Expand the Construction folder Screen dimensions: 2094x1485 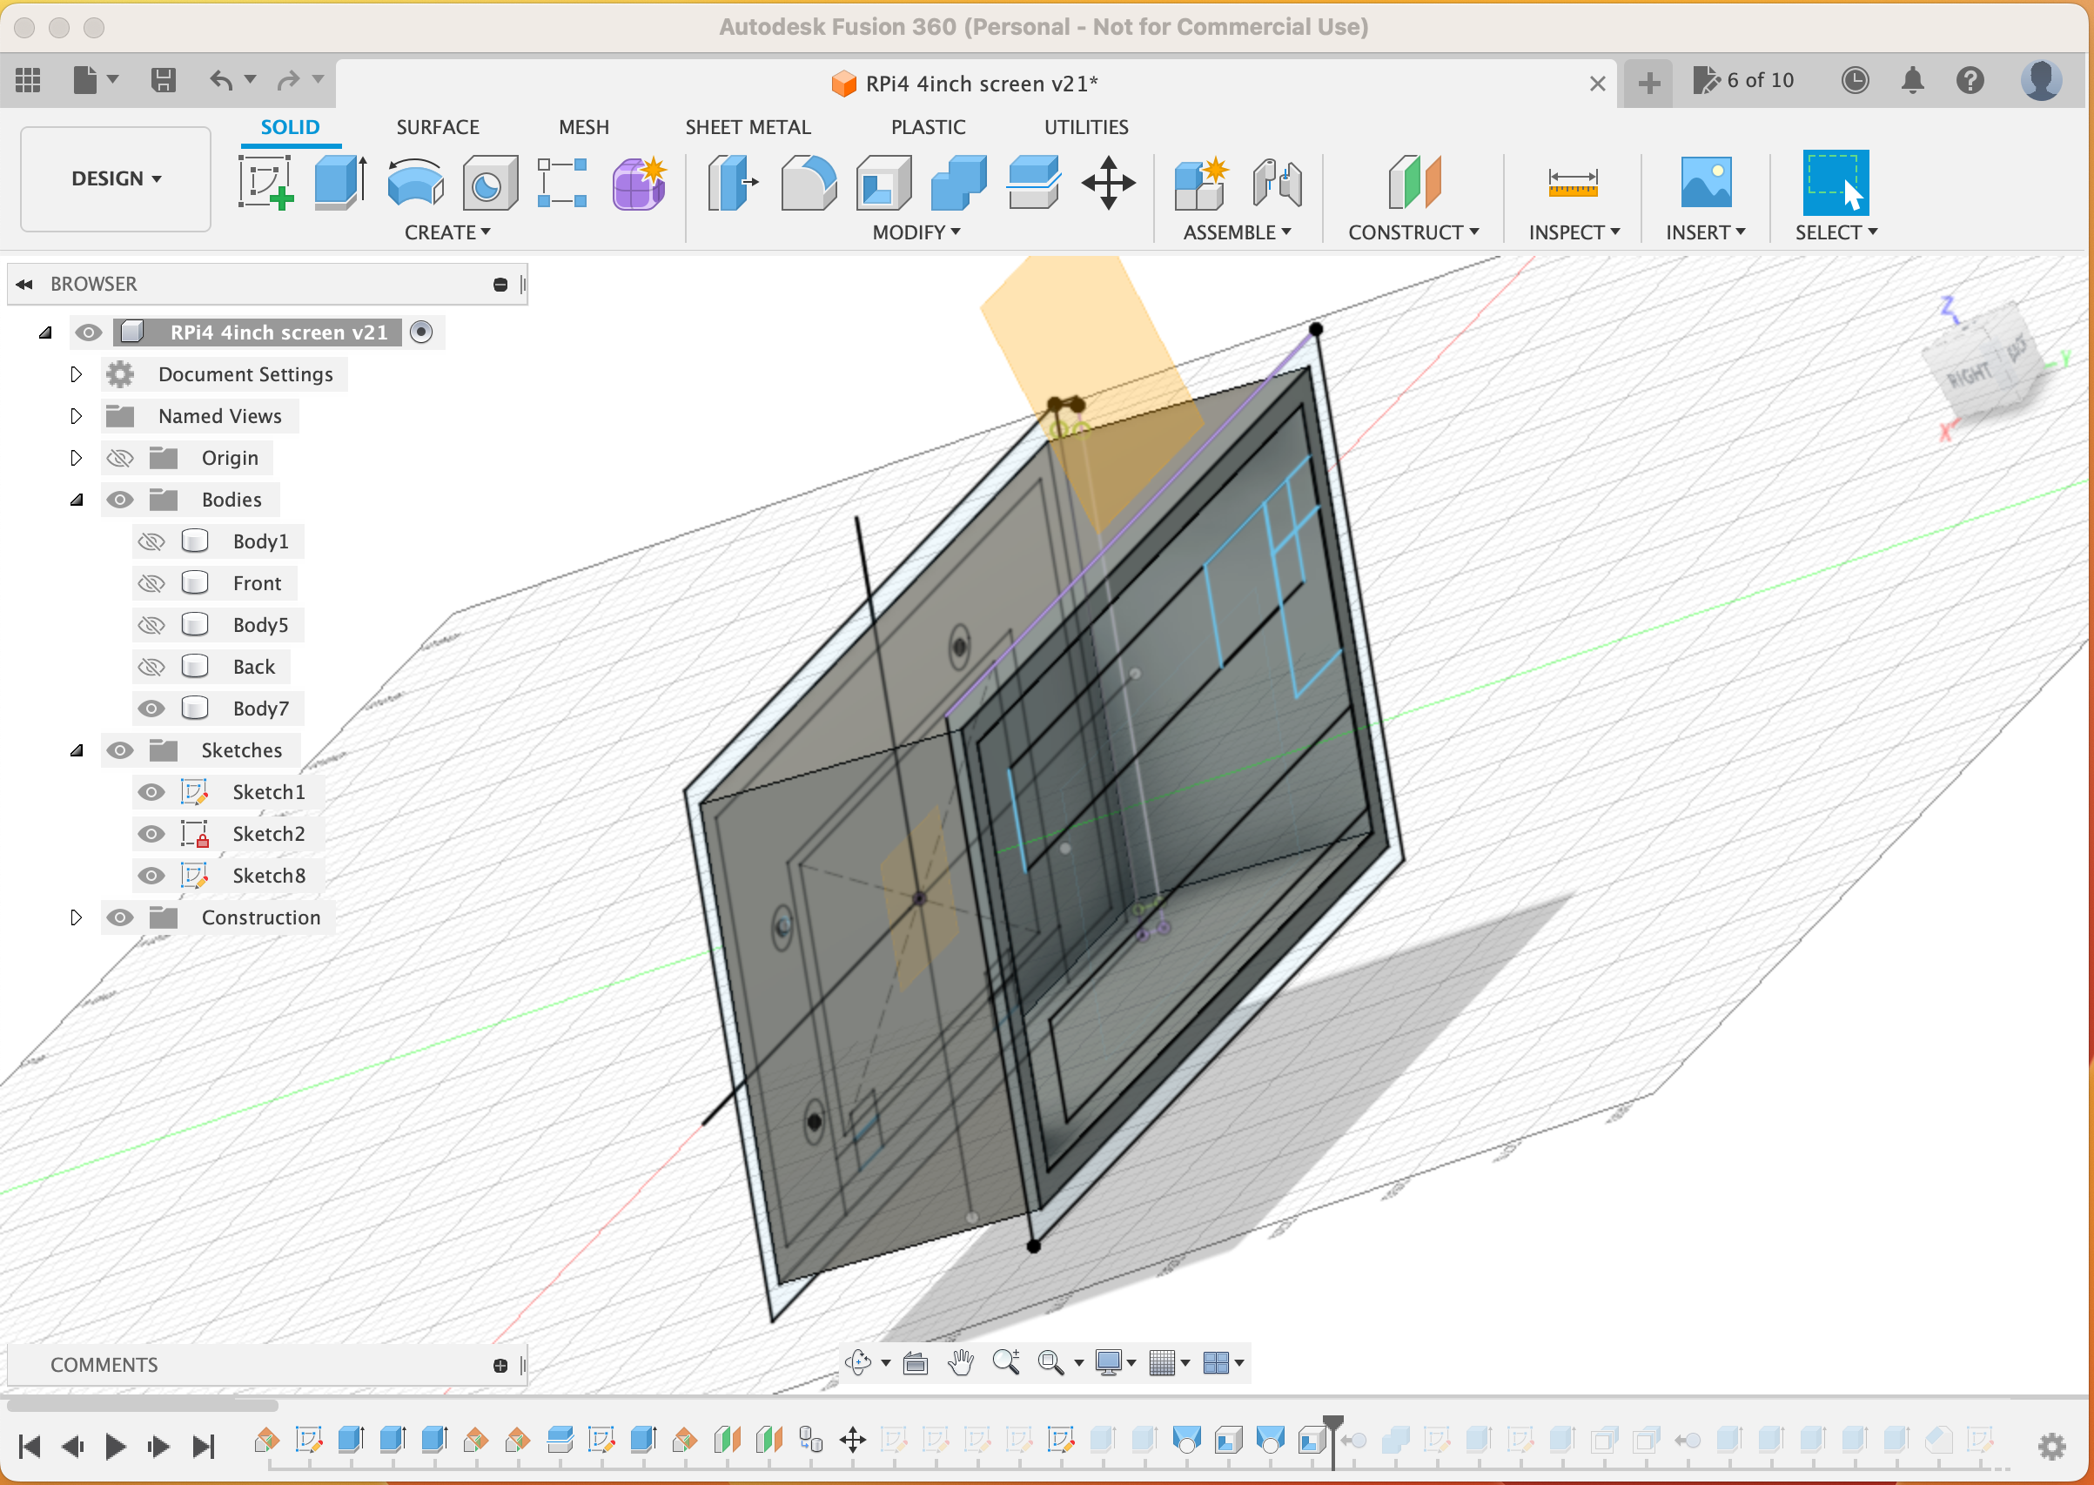[76, 917]
